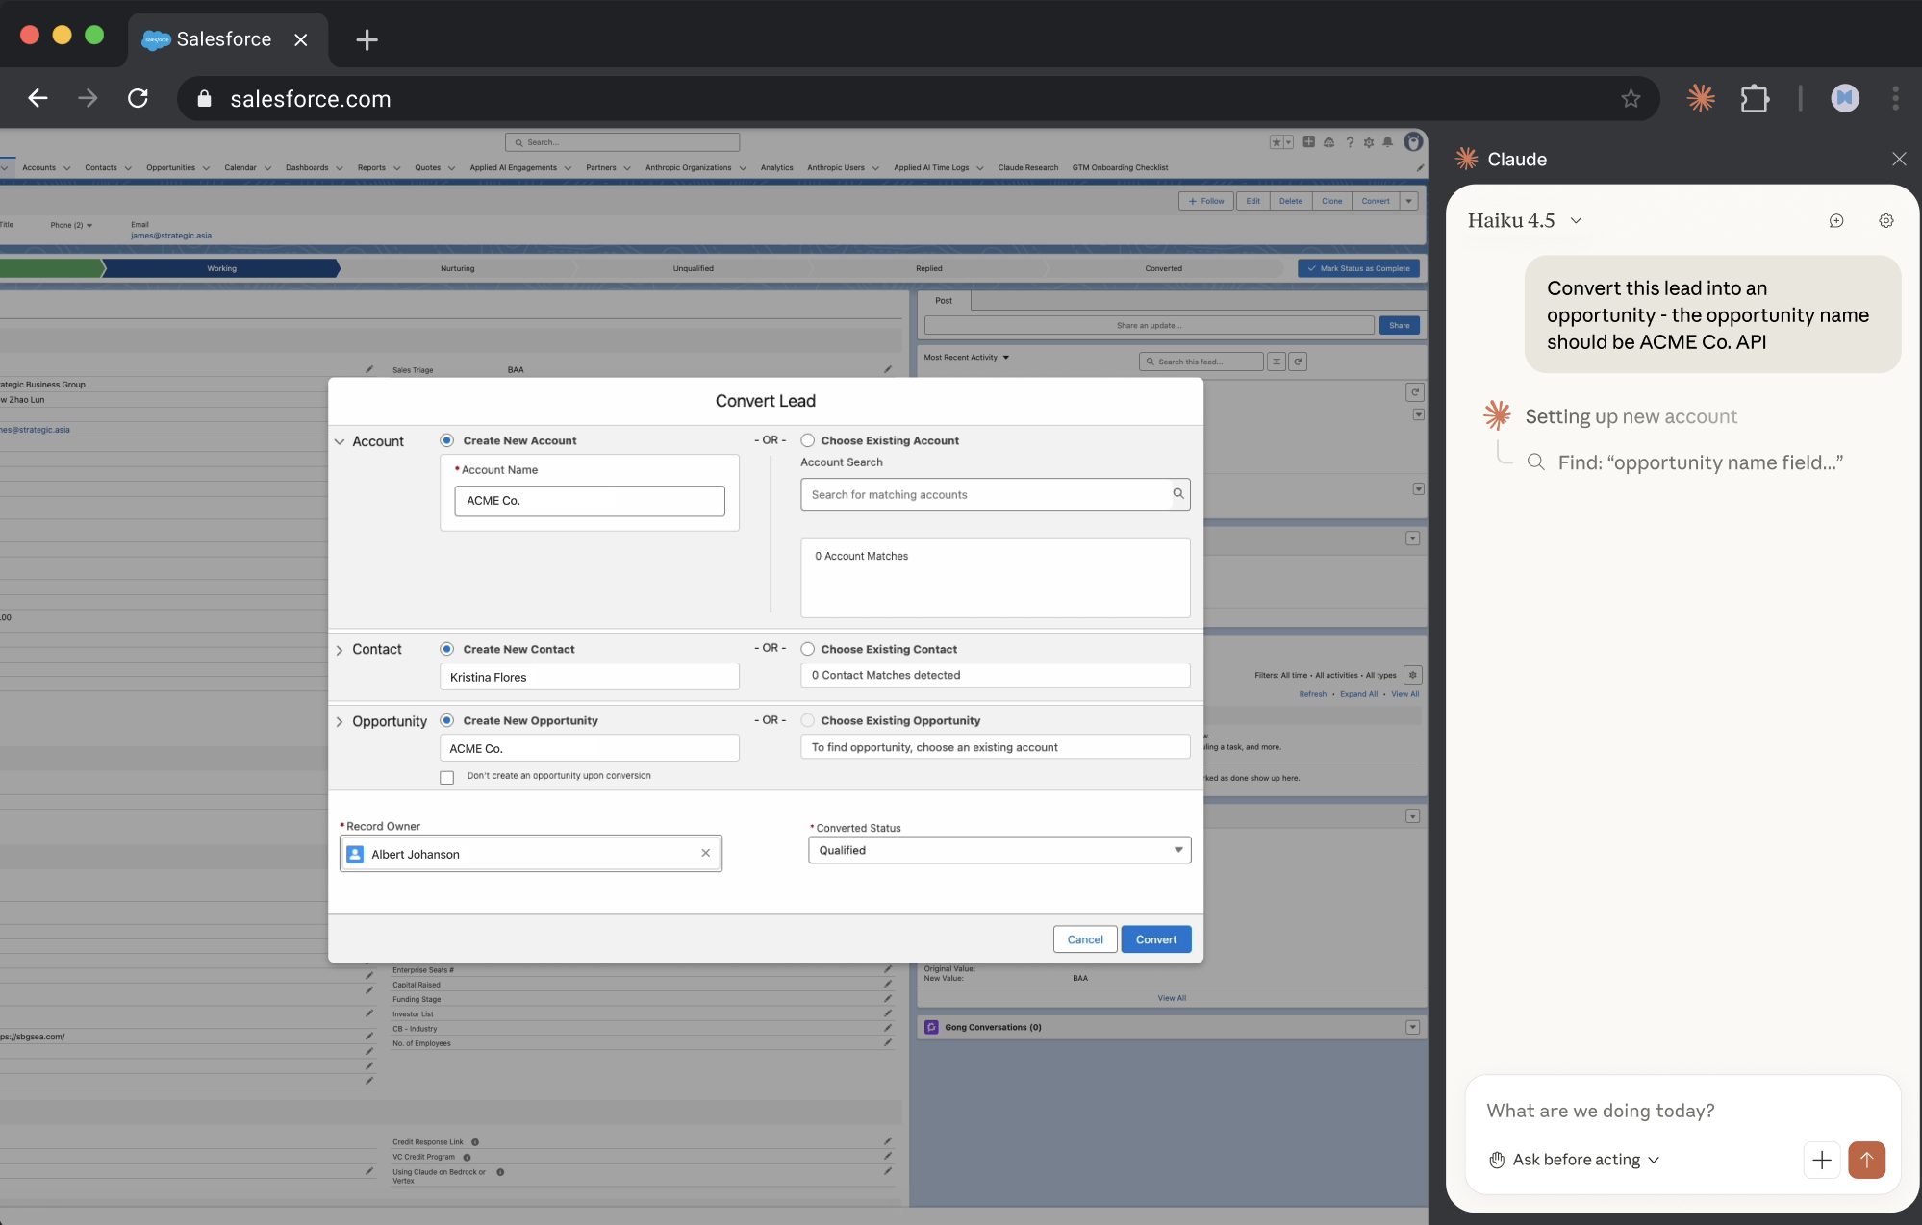1922x1225 pixels.
Task: Clear Albert Johanson record owner
Action: click(x=705, y=853)
